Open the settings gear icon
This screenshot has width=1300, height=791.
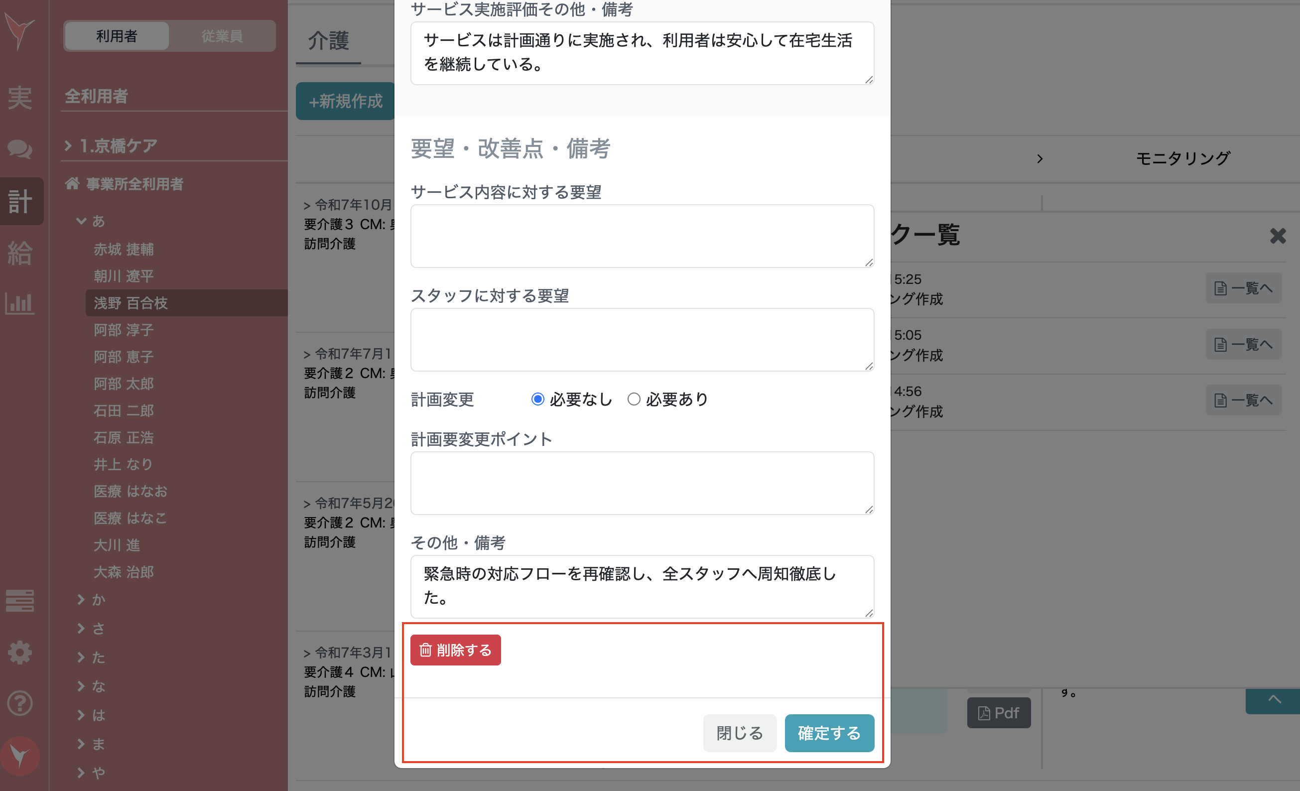point(20,653)
